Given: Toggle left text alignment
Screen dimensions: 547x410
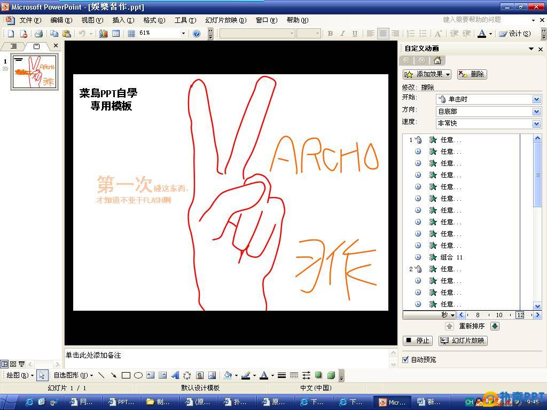Looking at the screenshot, I should [371, 34].
